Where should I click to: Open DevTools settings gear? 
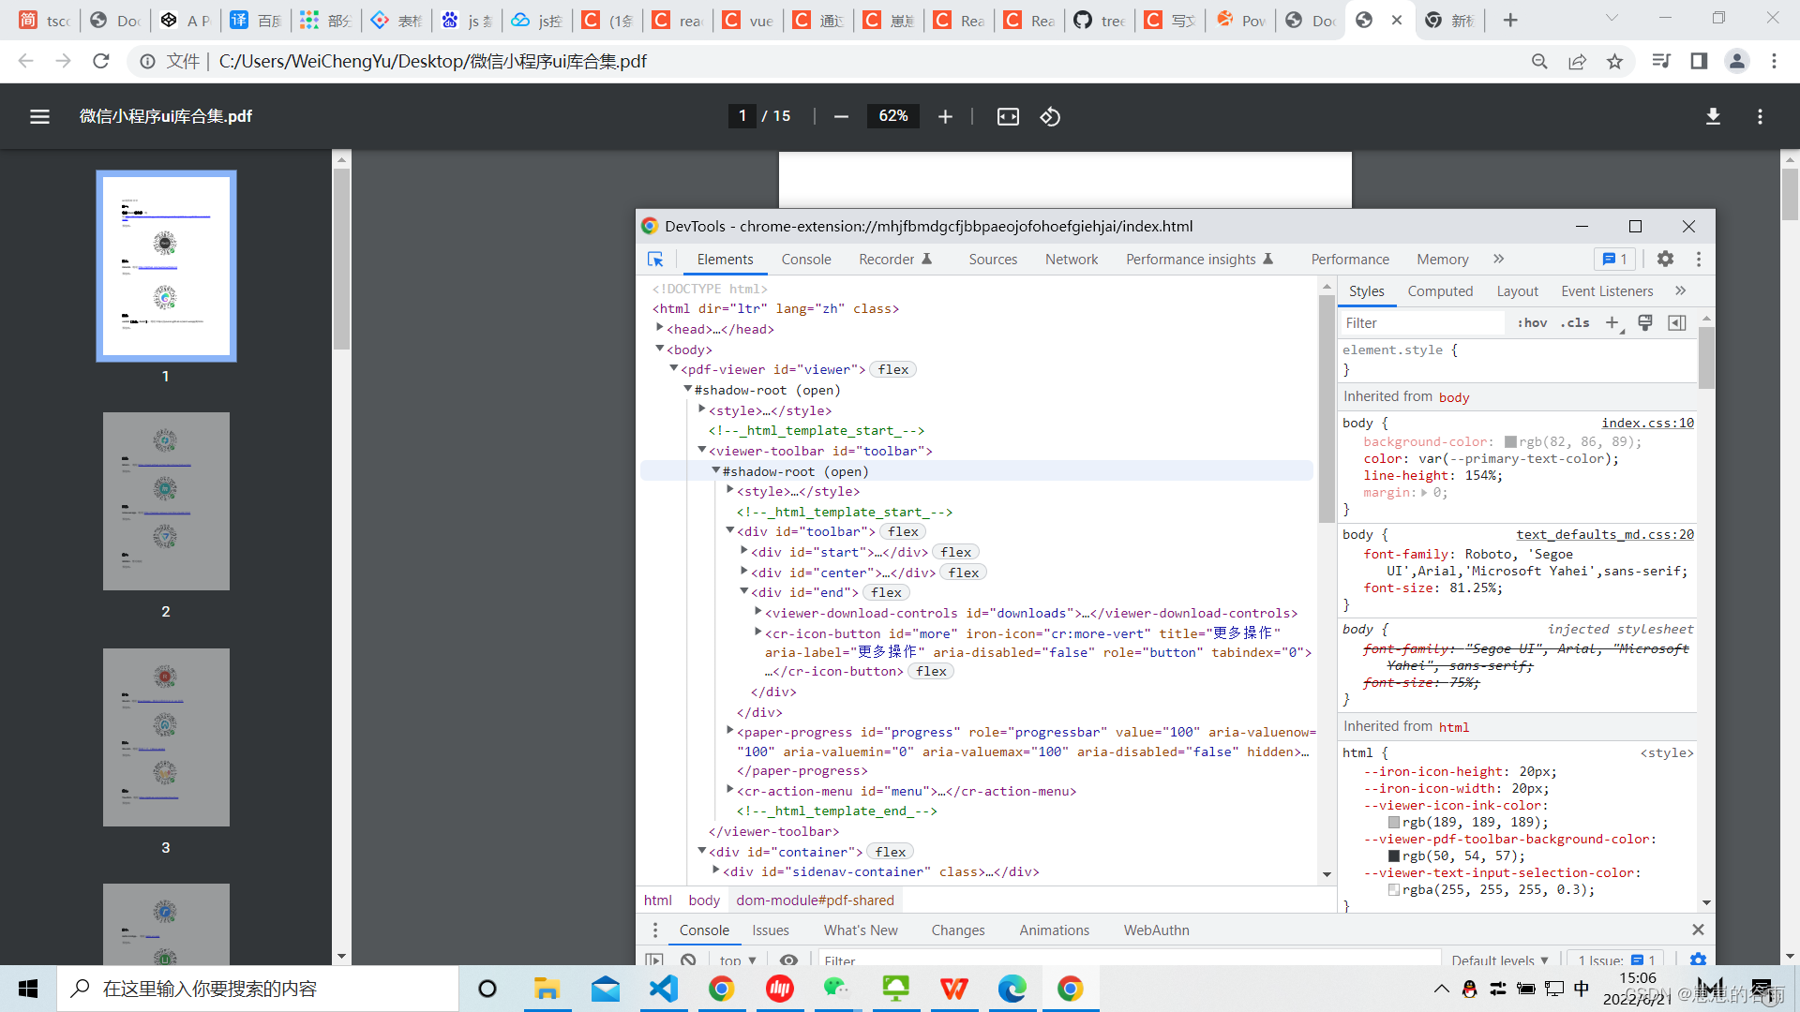(1665, 259)
